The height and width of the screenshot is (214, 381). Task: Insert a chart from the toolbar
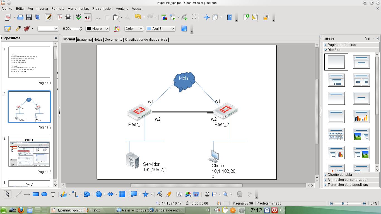click(x=164, y=18)
